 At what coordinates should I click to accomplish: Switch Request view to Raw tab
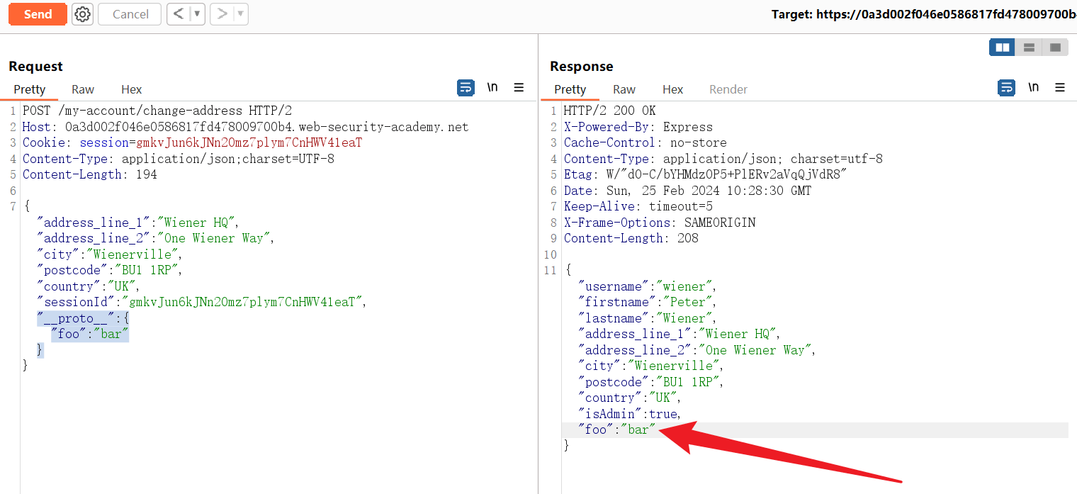(83, 89)
